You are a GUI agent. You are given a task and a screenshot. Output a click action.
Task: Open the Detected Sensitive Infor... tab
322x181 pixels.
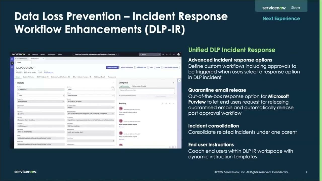point(60,77)
